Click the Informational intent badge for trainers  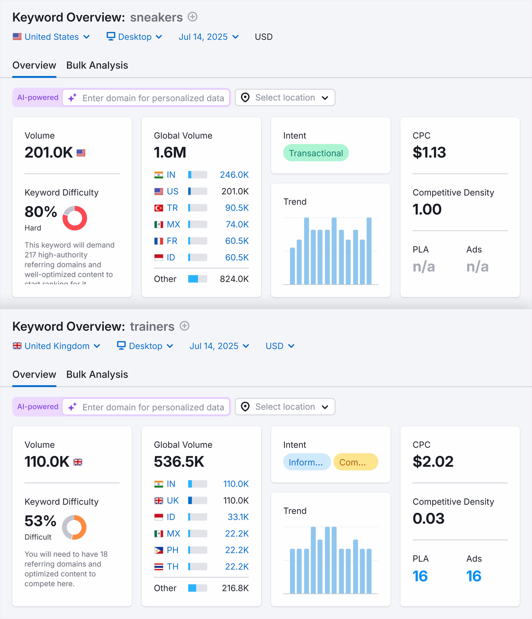click(307, 462)
